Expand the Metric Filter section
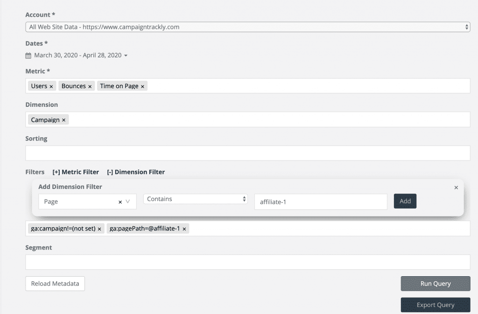Screen dimensions: 478x314 [76, 172]
